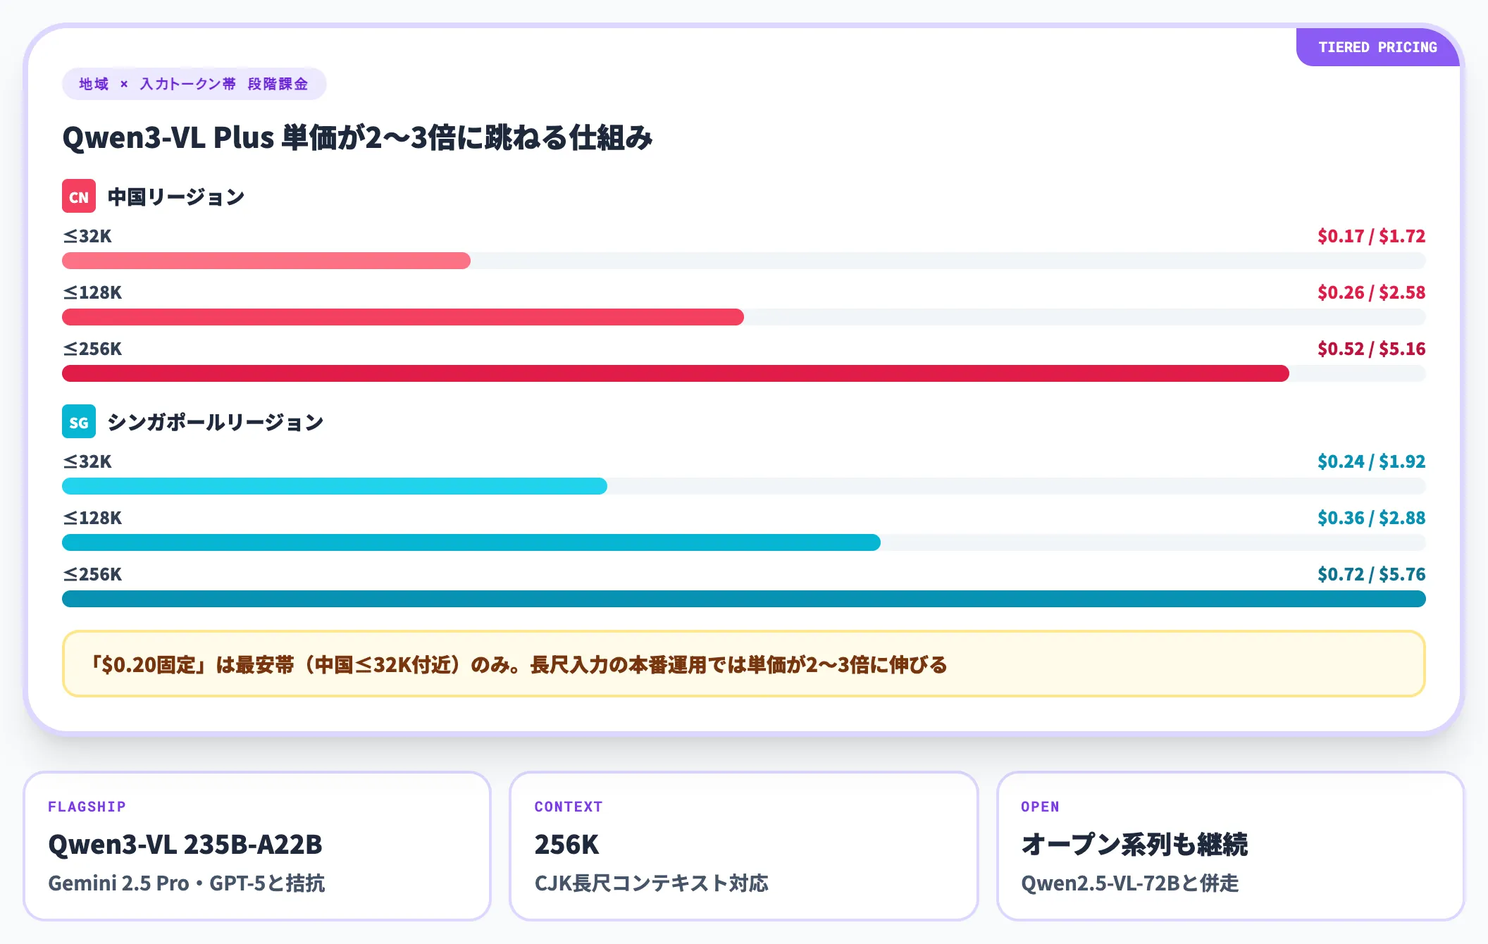
Task: Click the $0.24 / $1.92 price
Action: 1371,461
